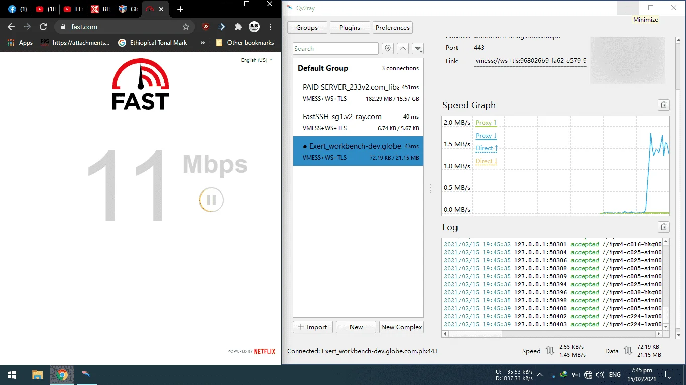
Task: Switch to the BFi tab
Action: [100, 9]
